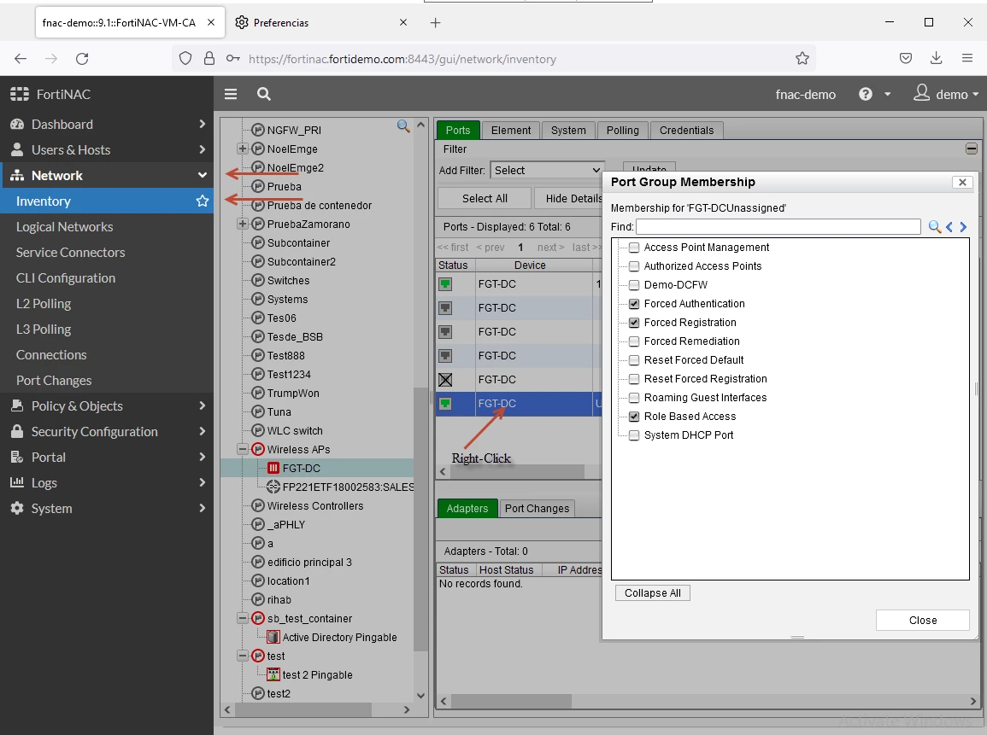Open the FortiNAC hamburger menu icon

tap(231, 94)
